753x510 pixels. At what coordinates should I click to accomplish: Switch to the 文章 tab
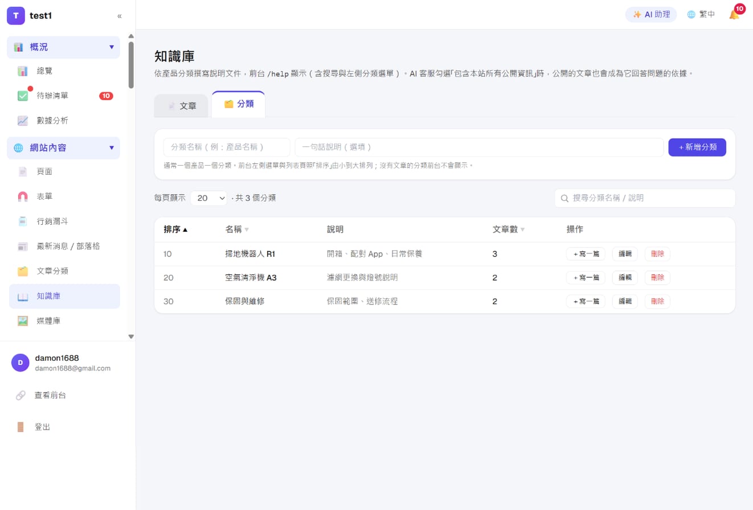click(x=181, y=106)
